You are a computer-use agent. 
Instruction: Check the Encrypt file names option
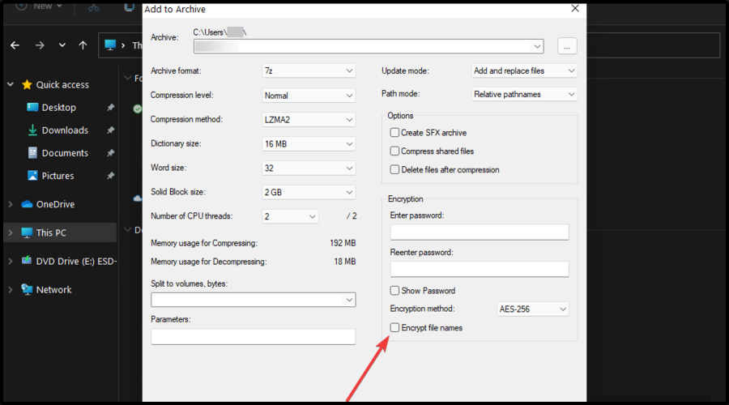click(394, 328)
